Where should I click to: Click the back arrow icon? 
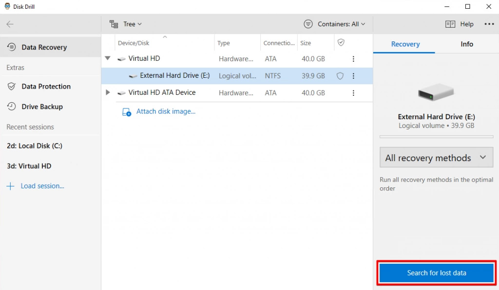(10, 24)
